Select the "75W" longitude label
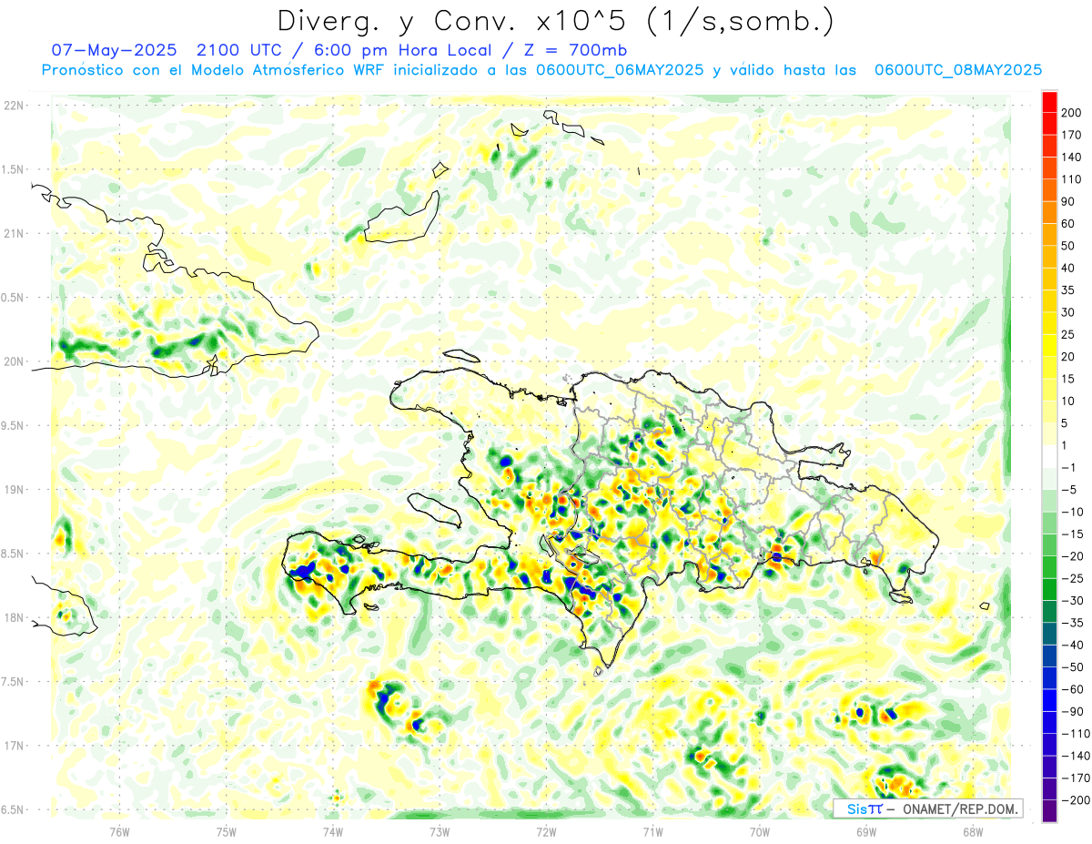 pos(227,831)
